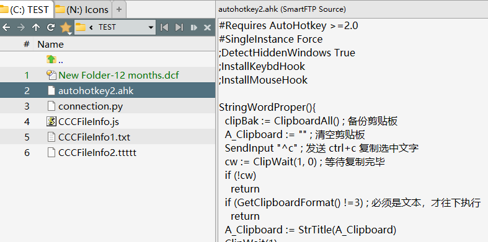
Task: Click row number 6 in the # column
Action: tap(27, 153)
